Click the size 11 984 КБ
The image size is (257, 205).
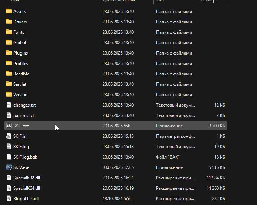coord(216,178)
